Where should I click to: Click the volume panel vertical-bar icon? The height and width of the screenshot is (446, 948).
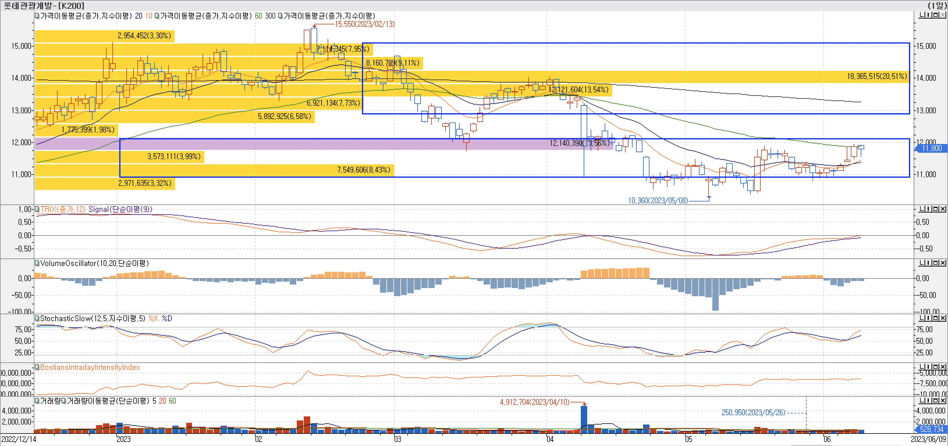[x=928, y=400]
